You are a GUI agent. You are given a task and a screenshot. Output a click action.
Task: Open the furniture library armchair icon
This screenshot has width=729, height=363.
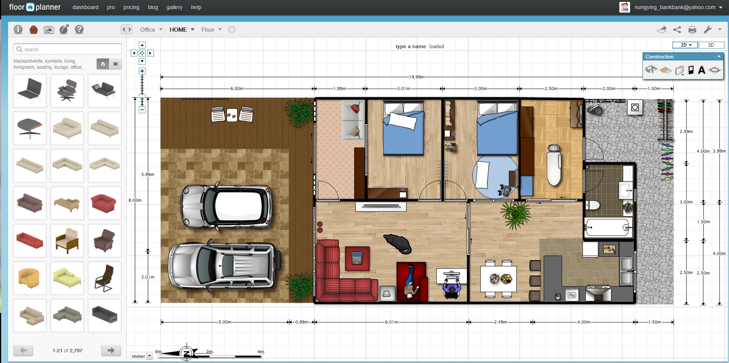point(34,29)
